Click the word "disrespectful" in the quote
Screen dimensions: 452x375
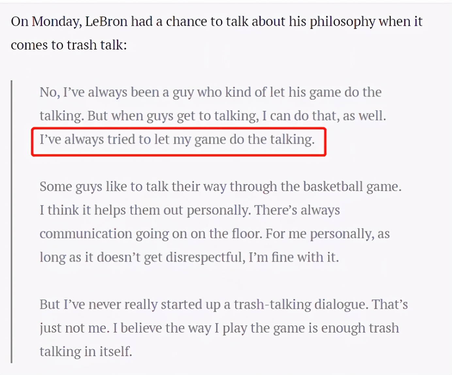205,258
